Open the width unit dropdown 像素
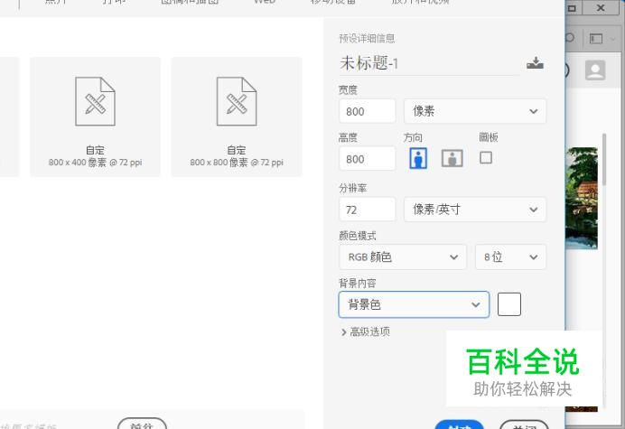The height and width of the screenshot is (429, 625). (x=475, y=111)
